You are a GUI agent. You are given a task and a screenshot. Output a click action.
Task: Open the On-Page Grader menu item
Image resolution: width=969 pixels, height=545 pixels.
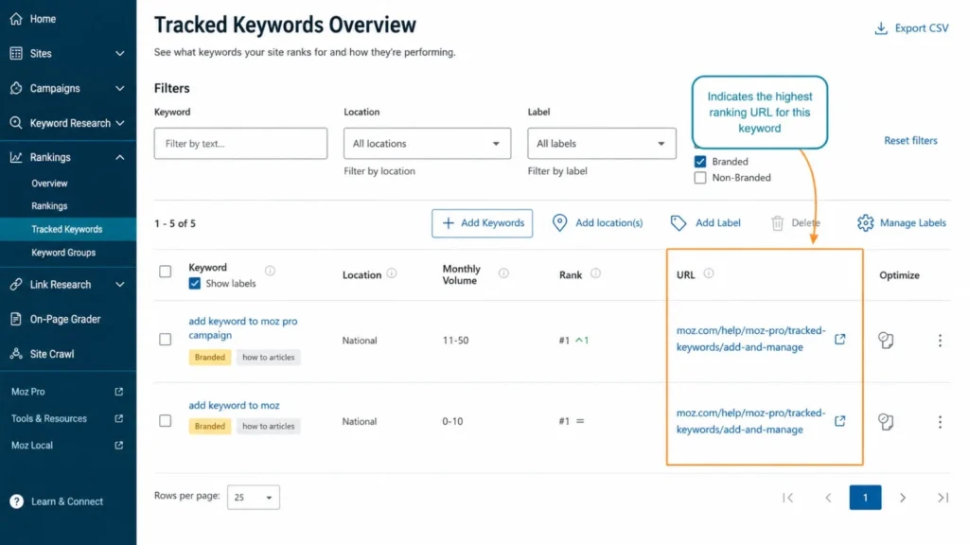click(65, 319)
